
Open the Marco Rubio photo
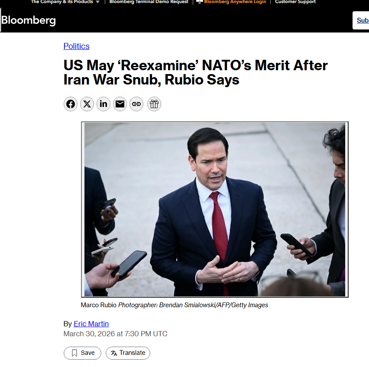pyautogui.click(x=215, y=209)
